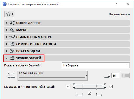Click the СТИЛЬ ТЕКСТА МАРКЕРА panel icon
The image size is (134, 99).
(x=12, y=37)
